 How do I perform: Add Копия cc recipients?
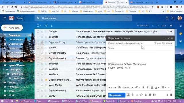tap(158, 43)
